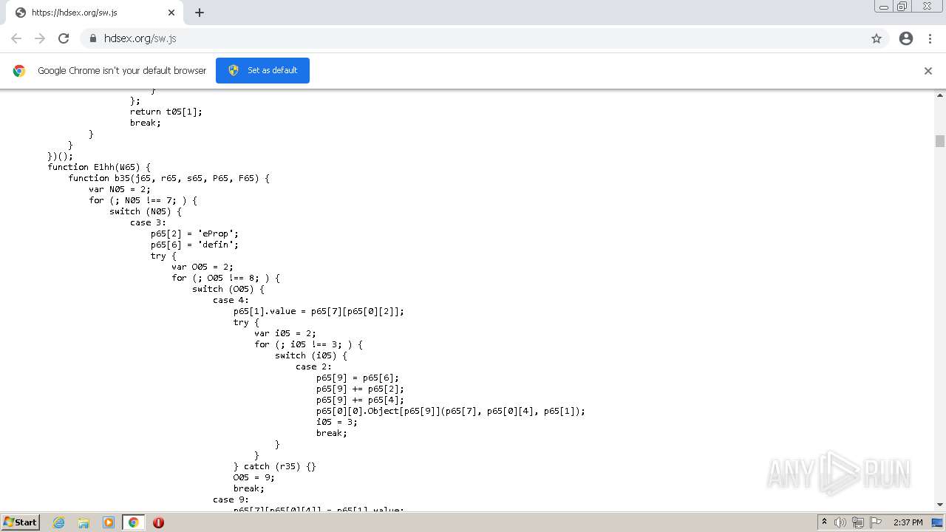Click the 'p65[0][0].Object[p65[9]]' code line
The width and height of the screenshot is (946, 532).
(x=451, y=411)
